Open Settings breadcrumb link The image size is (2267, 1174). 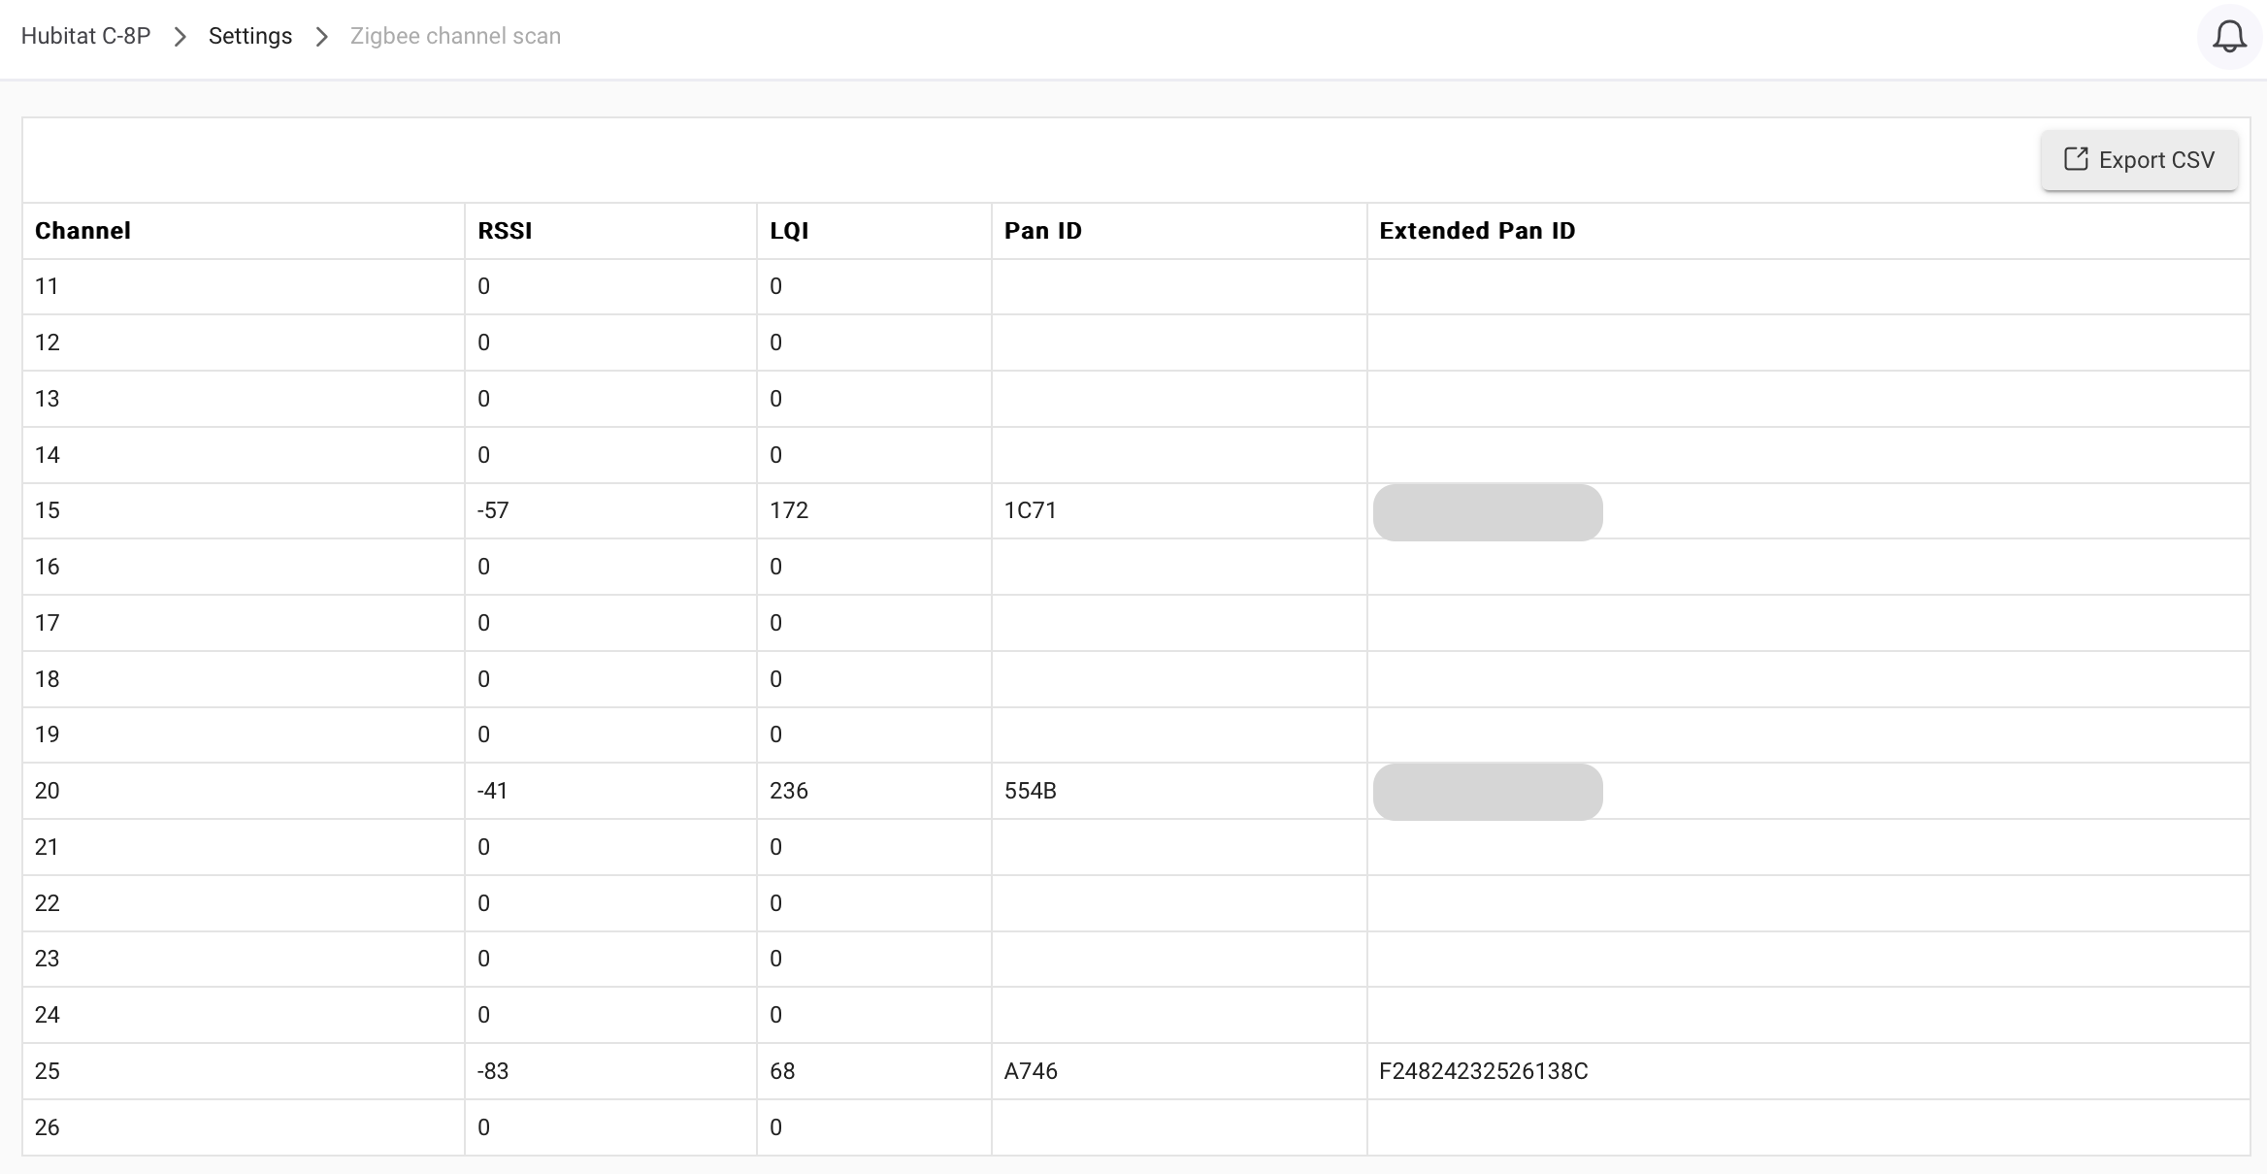coord(250,36)
